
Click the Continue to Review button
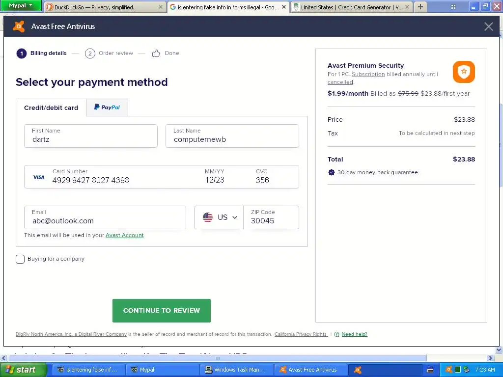161,311
